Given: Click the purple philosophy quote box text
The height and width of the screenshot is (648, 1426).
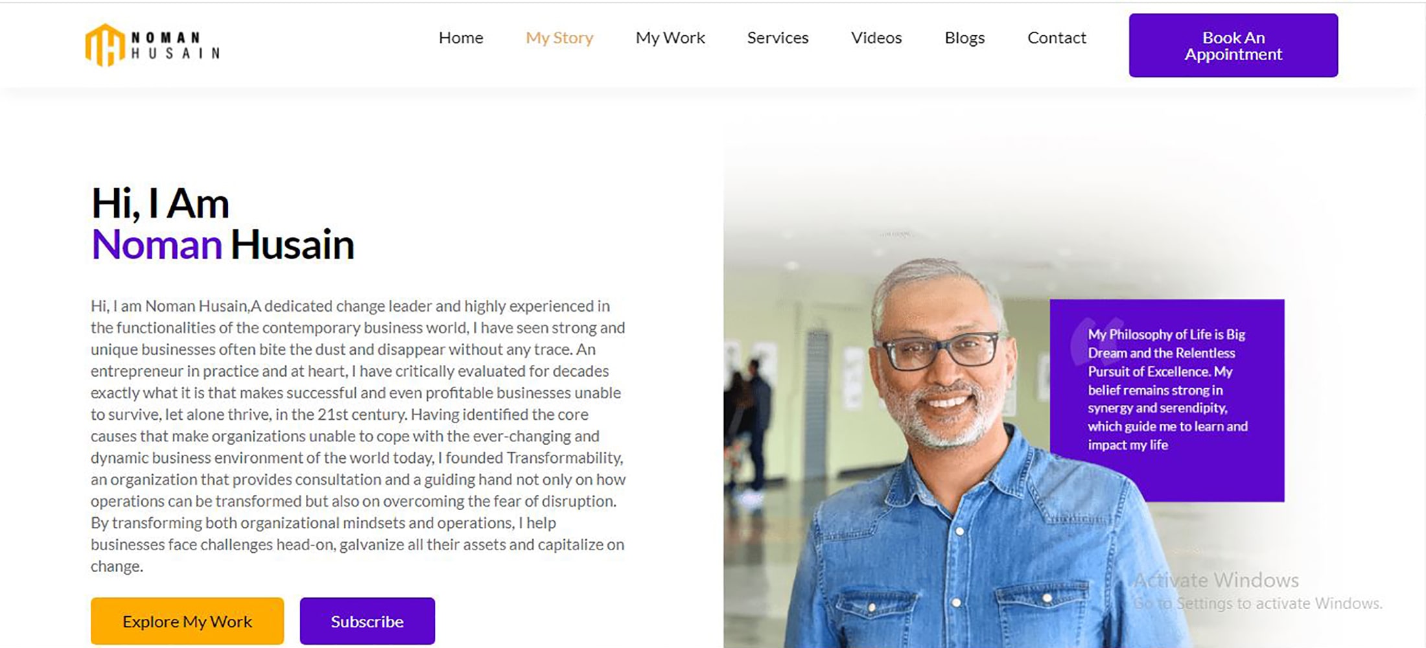Looking at the screenshot, I should [1167, 390].
